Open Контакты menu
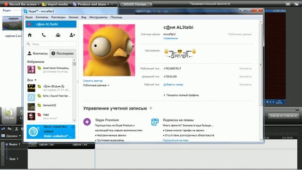 pos(42,17)
